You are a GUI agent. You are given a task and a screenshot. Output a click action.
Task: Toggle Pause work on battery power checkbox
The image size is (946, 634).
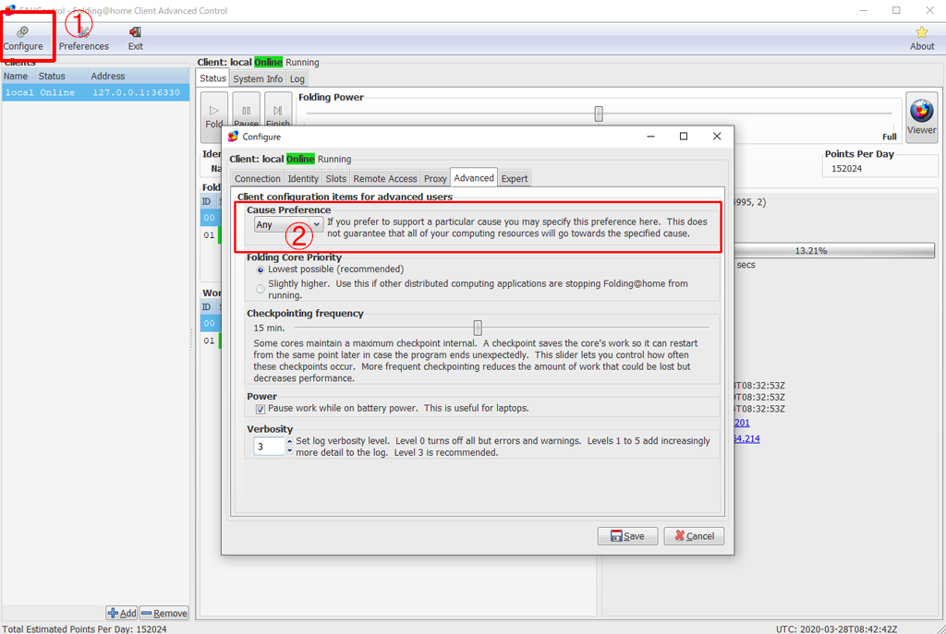(x=261, y=409)
